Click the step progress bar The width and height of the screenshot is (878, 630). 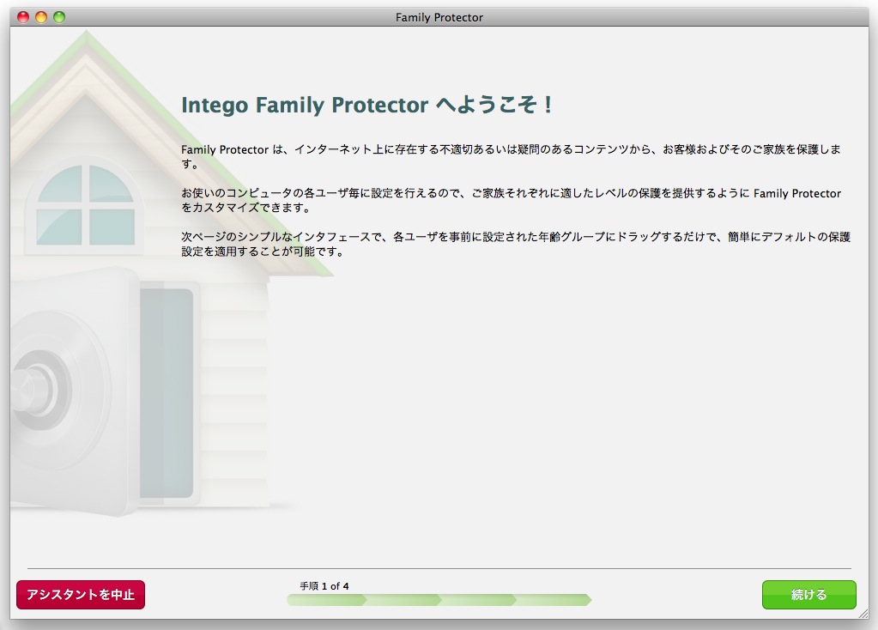(439, 600)
